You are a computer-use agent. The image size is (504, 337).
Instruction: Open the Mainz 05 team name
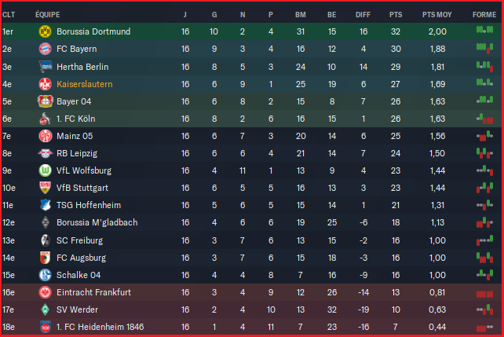click(75, 136)
